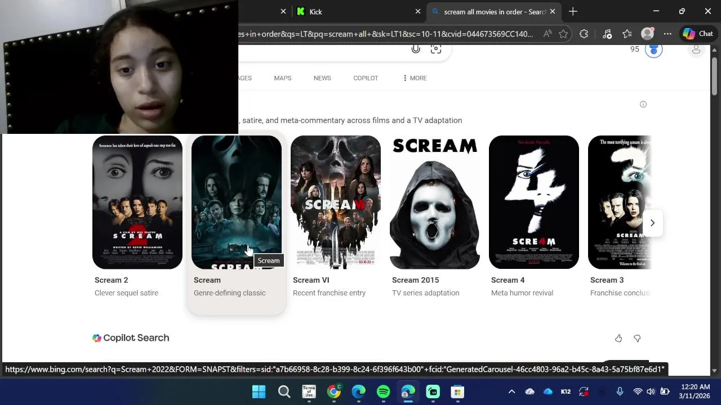Screen dimensions: 721x405
Task: Open the Read aloud icon in address bar
Action: (x=548, y=34)
